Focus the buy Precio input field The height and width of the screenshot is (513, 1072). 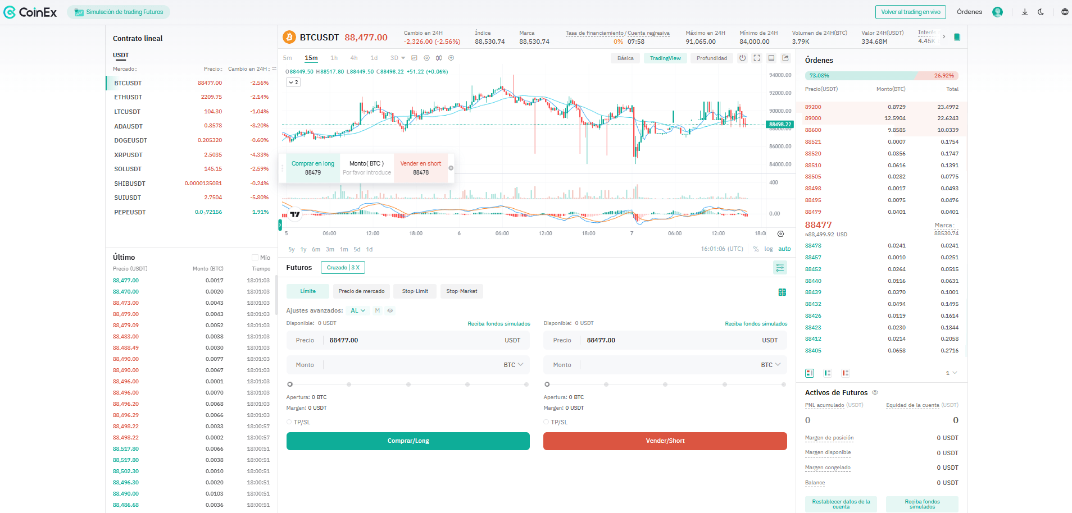click(408, 340)
